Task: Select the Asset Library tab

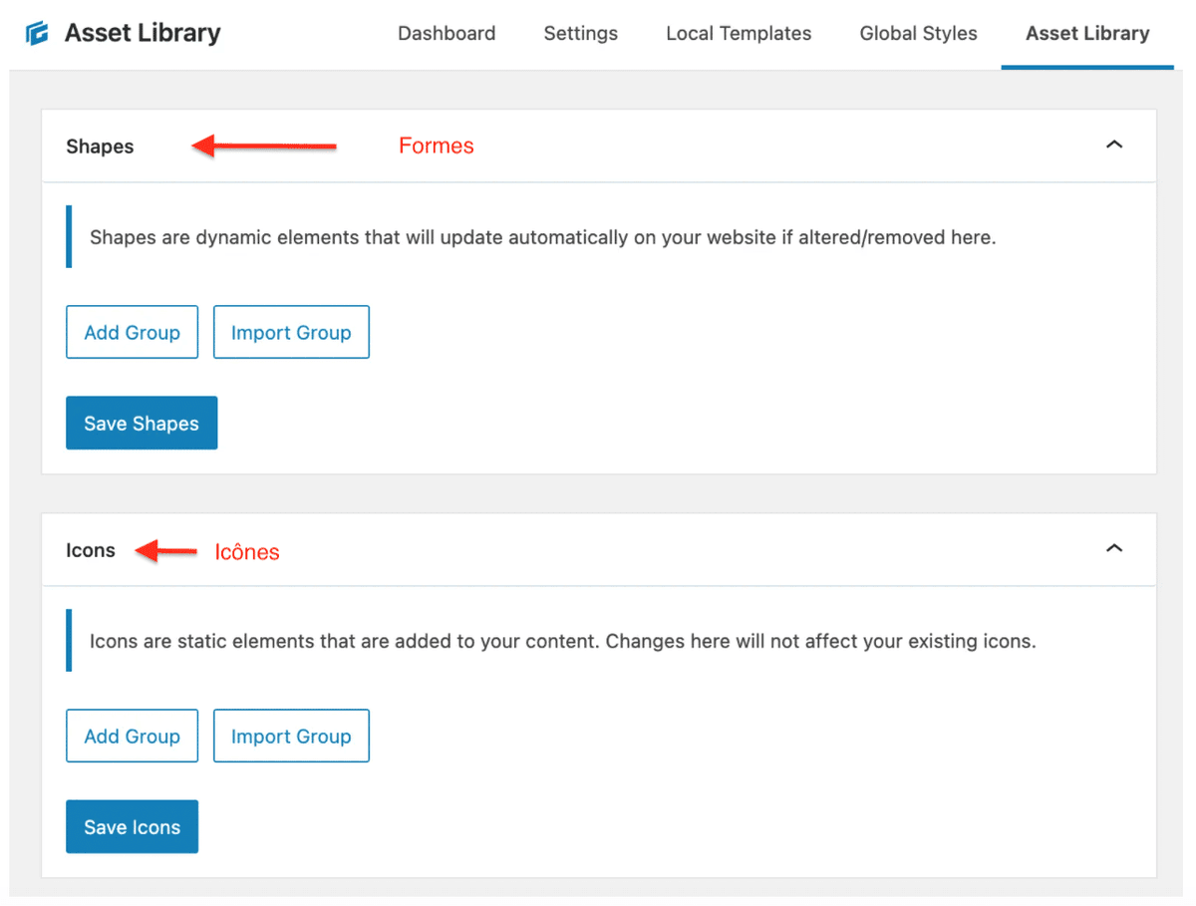Action: click(1086, 33)
